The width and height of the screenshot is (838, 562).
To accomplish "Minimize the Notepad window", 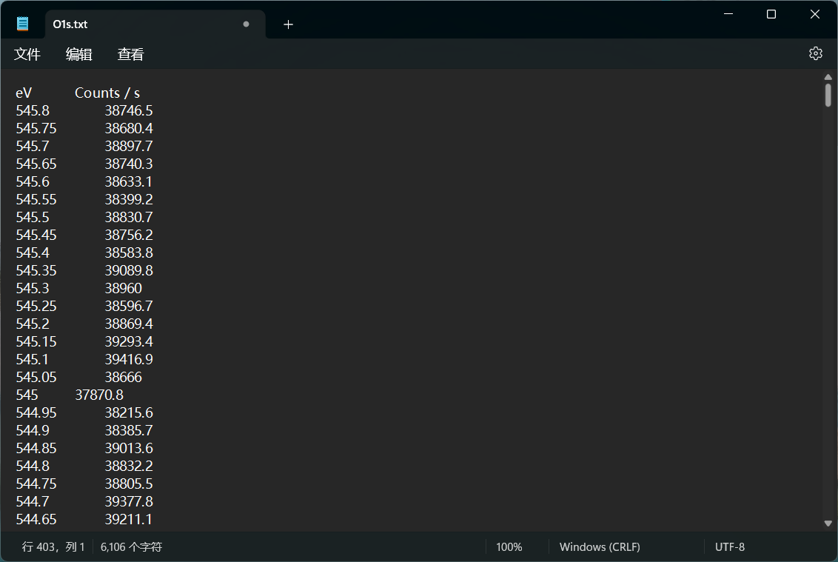I will pyautogui.click(x=728, y=14).
